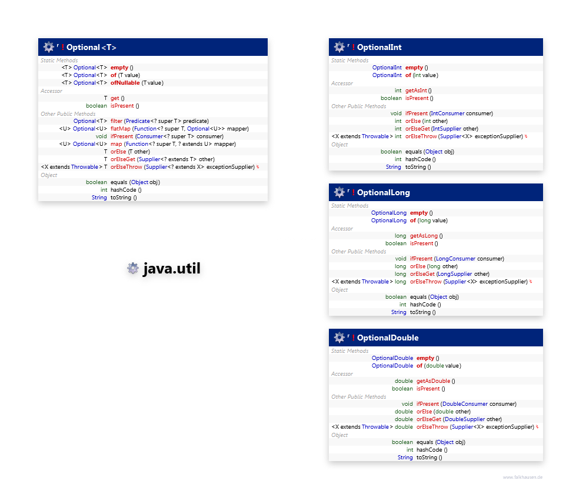576x504 pixels.
Task: Click the Static Methods heading in Optional<T>
Action: tap(59, 61)
